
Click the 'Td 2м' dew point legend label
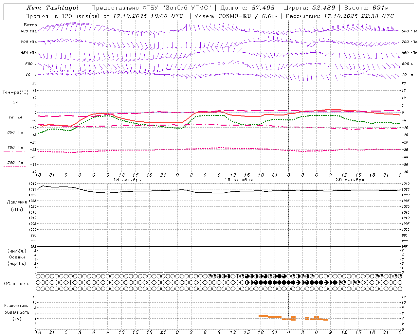15,117
